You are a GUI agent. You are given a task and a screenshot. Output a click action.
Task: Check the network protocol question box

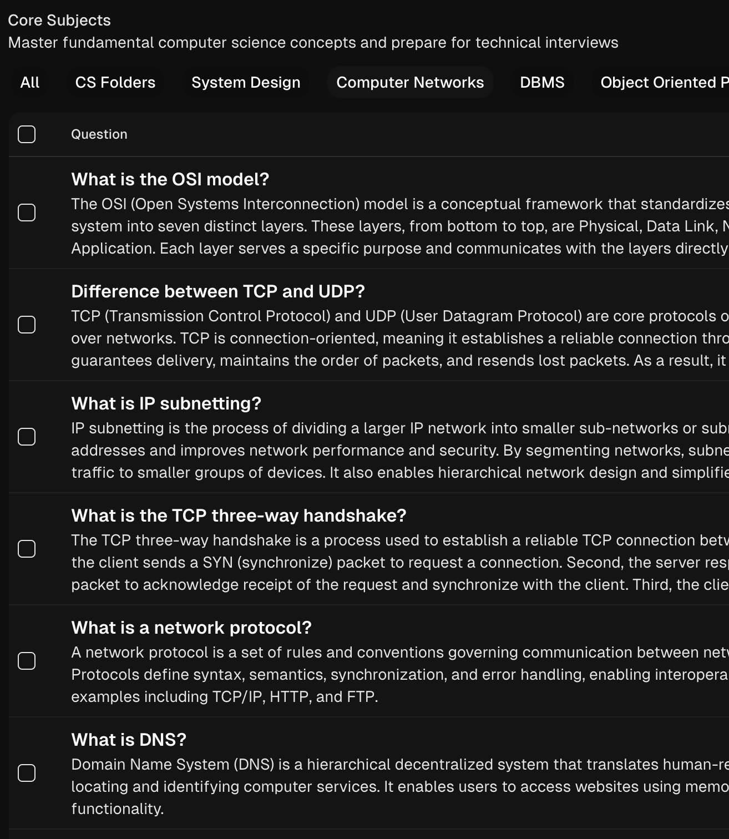[x=27, y=661]
